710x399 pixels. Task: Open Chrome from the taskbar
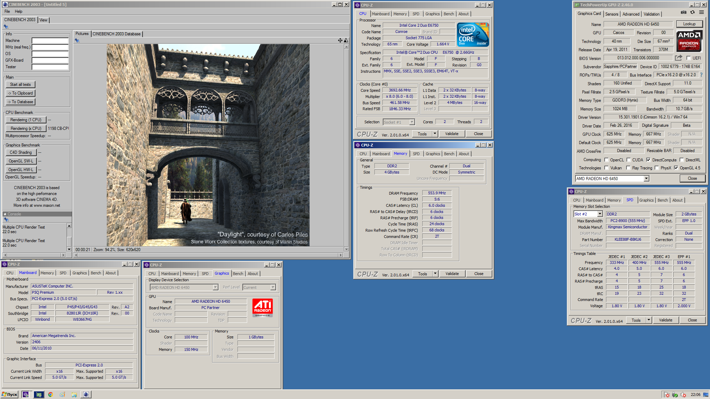click(51, 394)
